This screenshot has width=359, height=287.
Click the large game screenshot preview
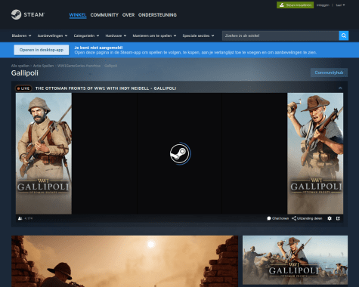pos(125,261)
